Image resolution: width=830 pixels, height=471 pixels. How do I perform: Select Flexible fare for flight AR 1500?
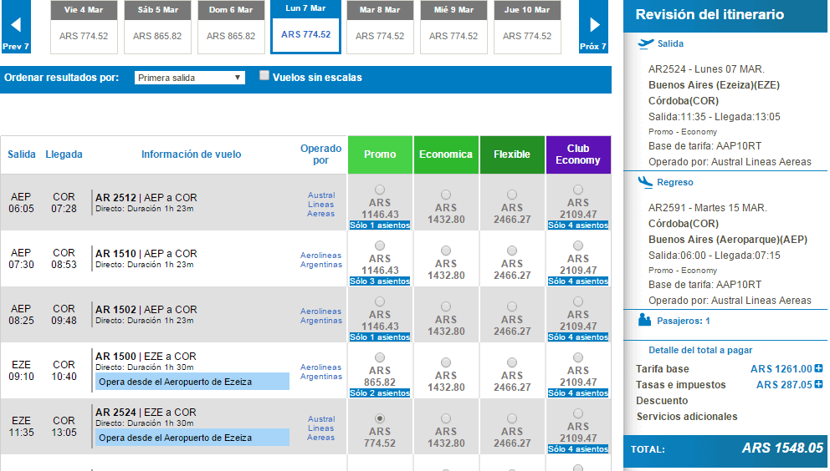pos(511,362)
